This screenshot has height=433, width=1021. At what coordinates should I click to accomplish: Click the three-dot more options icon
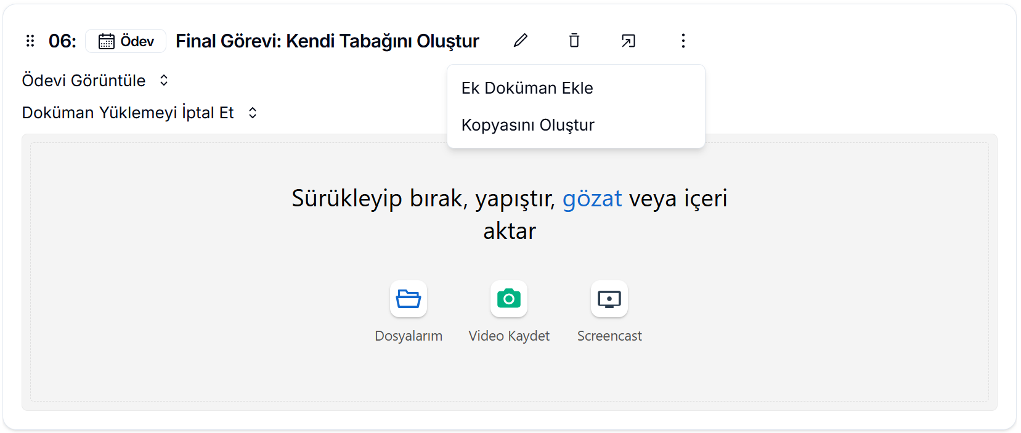[683, 41]
